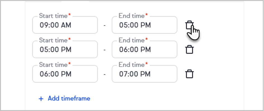Screen dimensions: 264x111
Task: Edit the 09:00 AM start time field
Action: [x=65, y=25]
